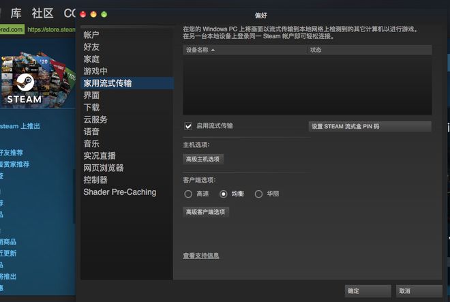Open the 好友 preferences section
450x302 pixels.
(92, 47)
